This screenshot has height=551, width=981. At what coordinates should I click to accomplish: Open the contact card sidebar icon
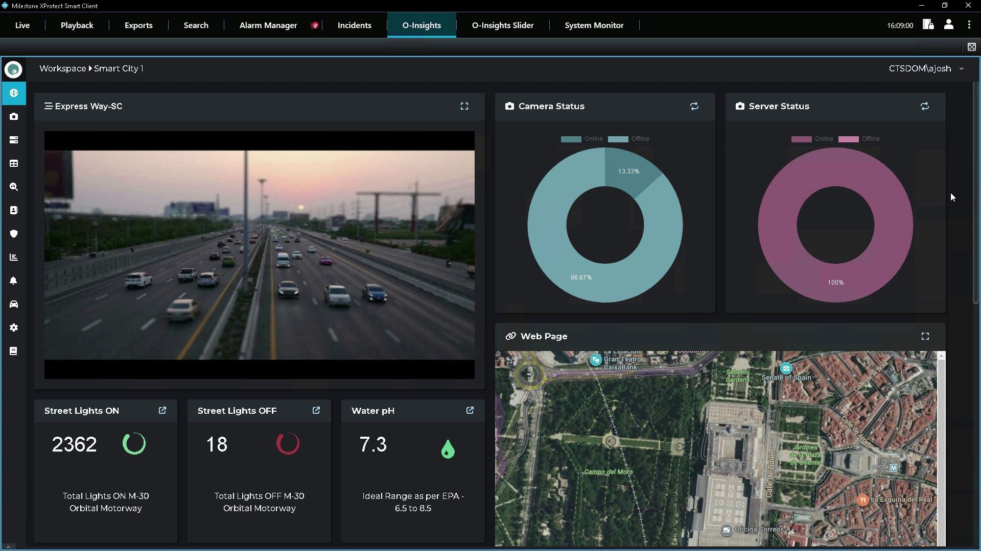pos(14,210)
